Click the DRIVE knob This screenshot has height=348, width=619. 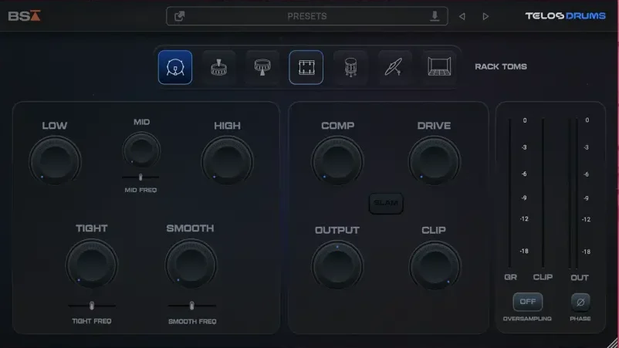coord(435,161)
